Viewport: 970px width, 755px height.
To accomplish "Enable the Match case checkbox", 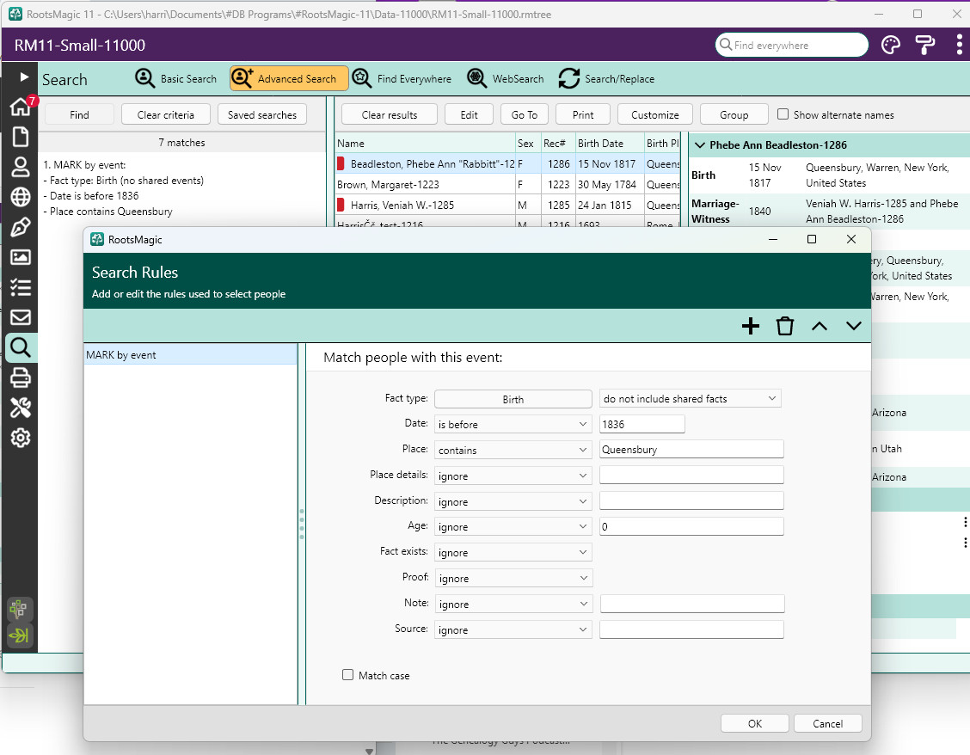I will (x=348, y=675).
